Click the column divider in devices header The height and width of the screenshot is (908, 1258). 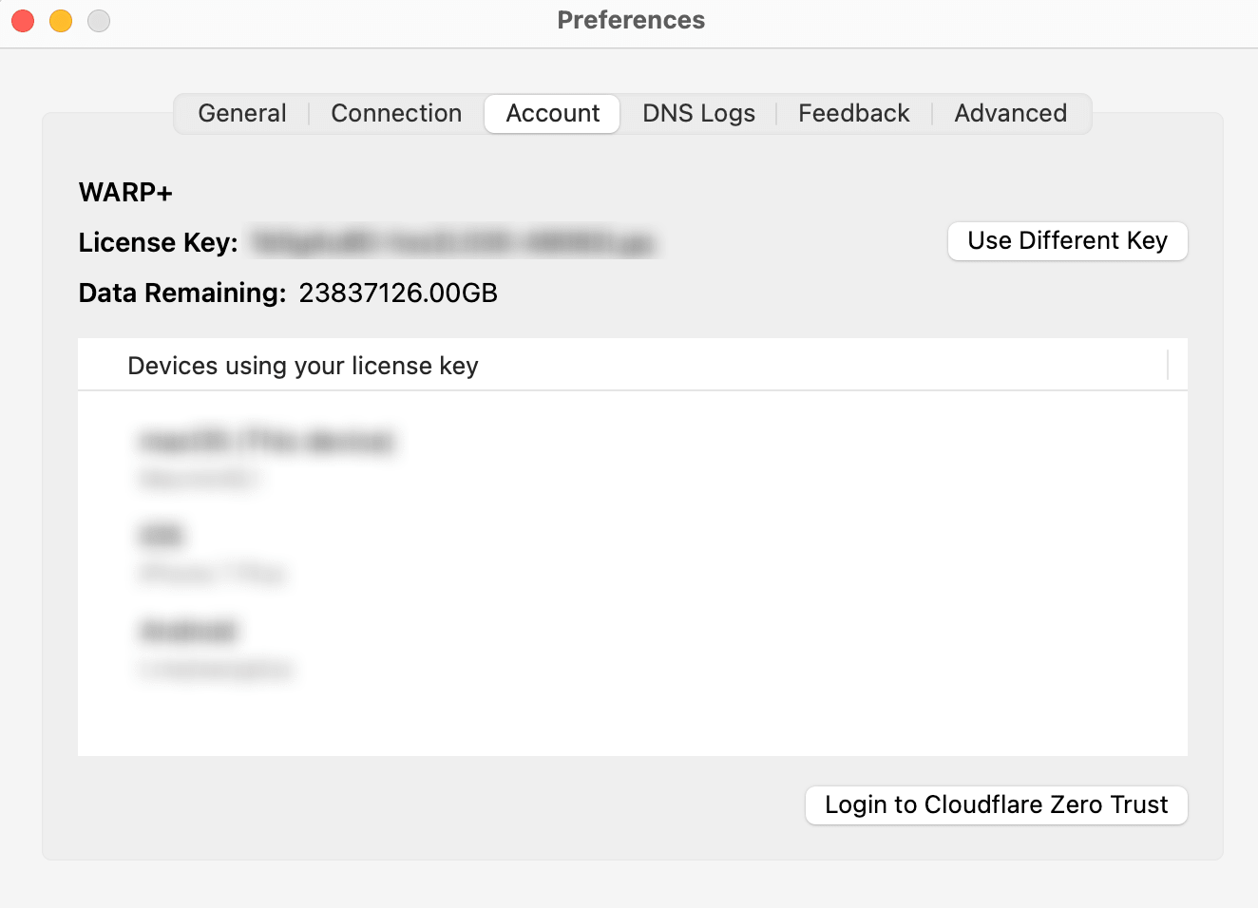[1168, 365]
